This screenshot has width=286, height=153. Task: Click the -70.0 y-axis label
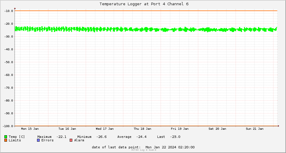coord(9,88)
